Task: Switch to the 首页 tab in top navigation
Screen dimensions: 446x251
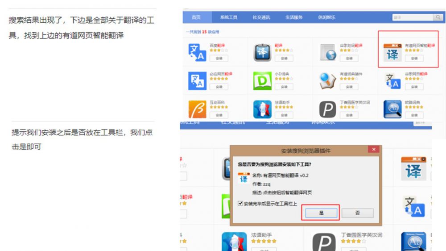Action: tap(196, 17)
